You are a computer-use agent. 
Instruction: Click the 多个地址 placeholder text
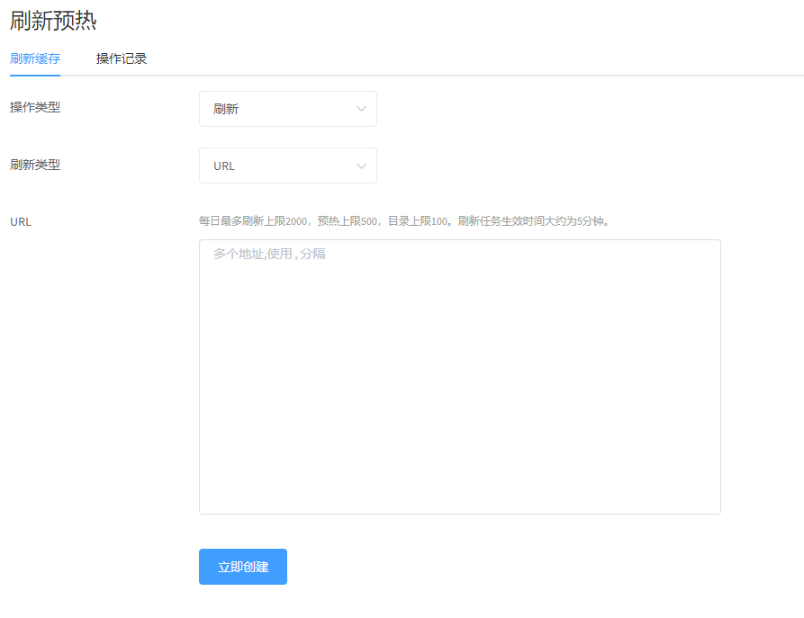[x=269, y=255]
